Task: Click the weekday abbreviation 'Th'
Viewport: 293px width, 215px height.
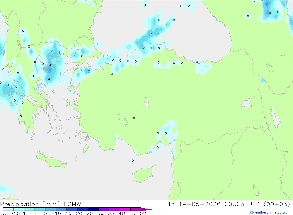Action: (171, 204)
